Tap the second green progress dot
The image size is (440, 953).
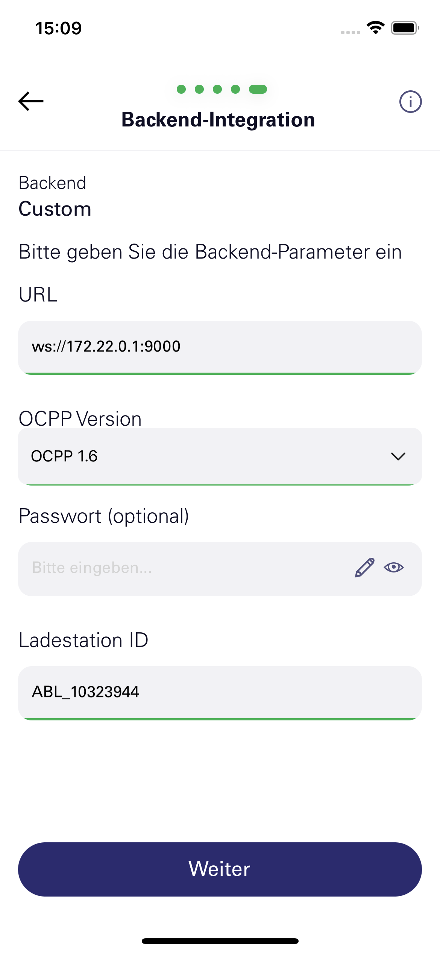(199, 89)
